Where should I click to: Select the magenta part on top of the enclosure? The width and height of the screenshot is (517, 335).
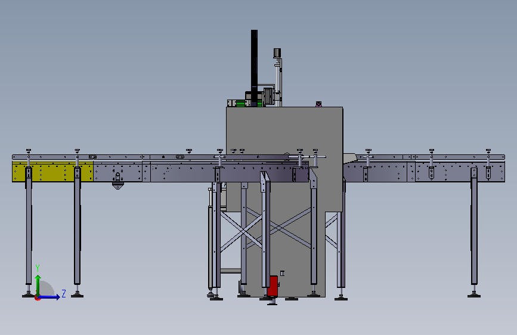pos(318,104)
